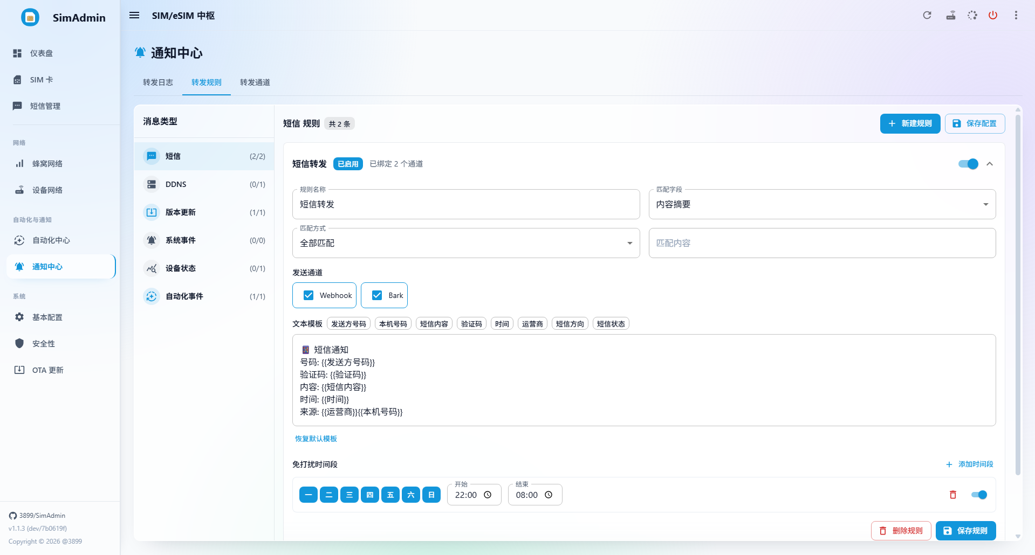Click the OTA 更新 download icon

[x=19, y=370]
